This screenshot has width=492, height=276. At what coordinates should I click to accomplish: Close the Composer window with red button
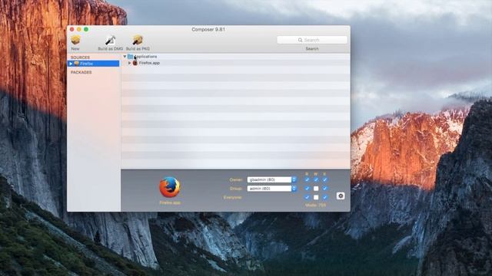(x=71, y=29)
